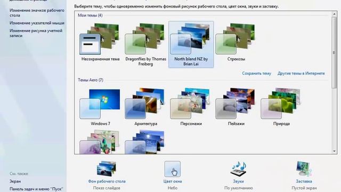Click the По умолчанию sound text

click(238, 188)
